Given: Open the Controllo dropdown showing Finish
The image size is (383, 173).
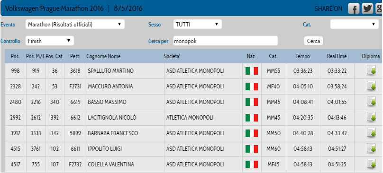Looking at the screenshot, I should pyautogui.click(x=50, y=41).
